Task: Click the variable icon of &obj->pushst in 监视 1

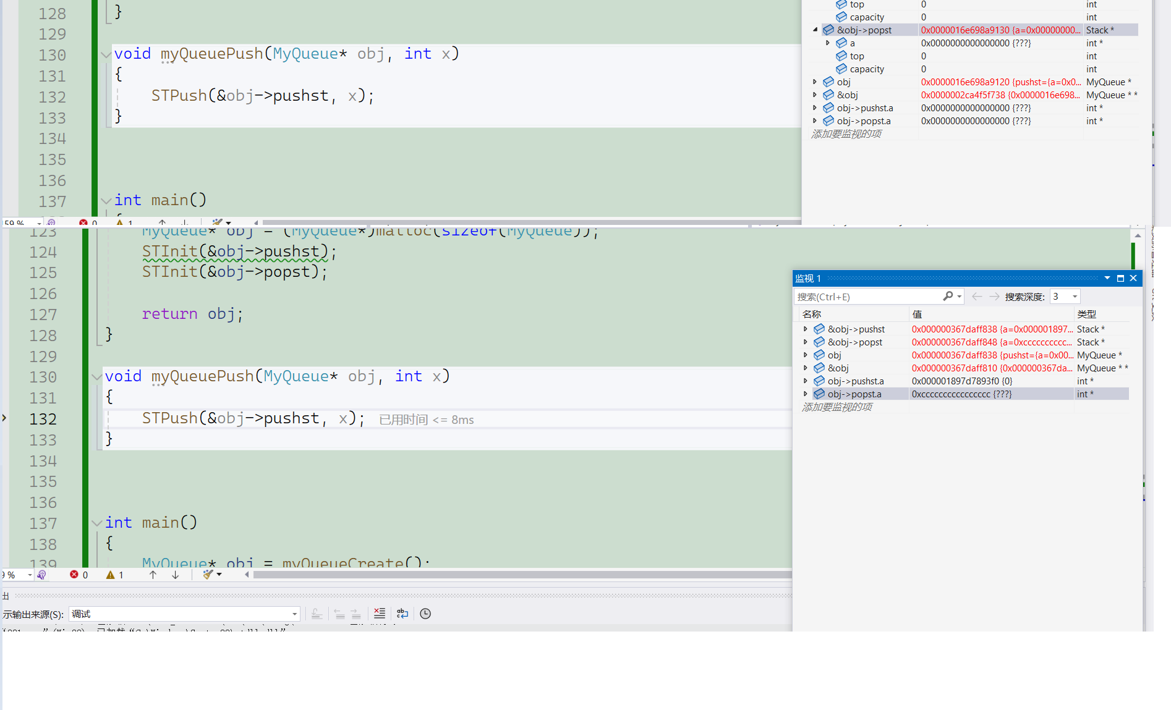Action: click(819, 329)
